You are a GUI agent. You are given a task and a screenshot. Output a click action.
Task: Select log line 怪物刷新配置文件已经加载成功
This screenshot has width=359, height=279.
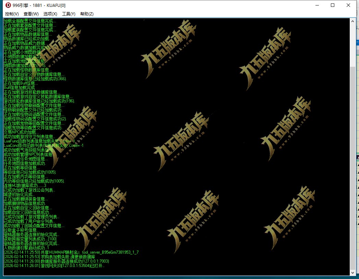[33, 110]
